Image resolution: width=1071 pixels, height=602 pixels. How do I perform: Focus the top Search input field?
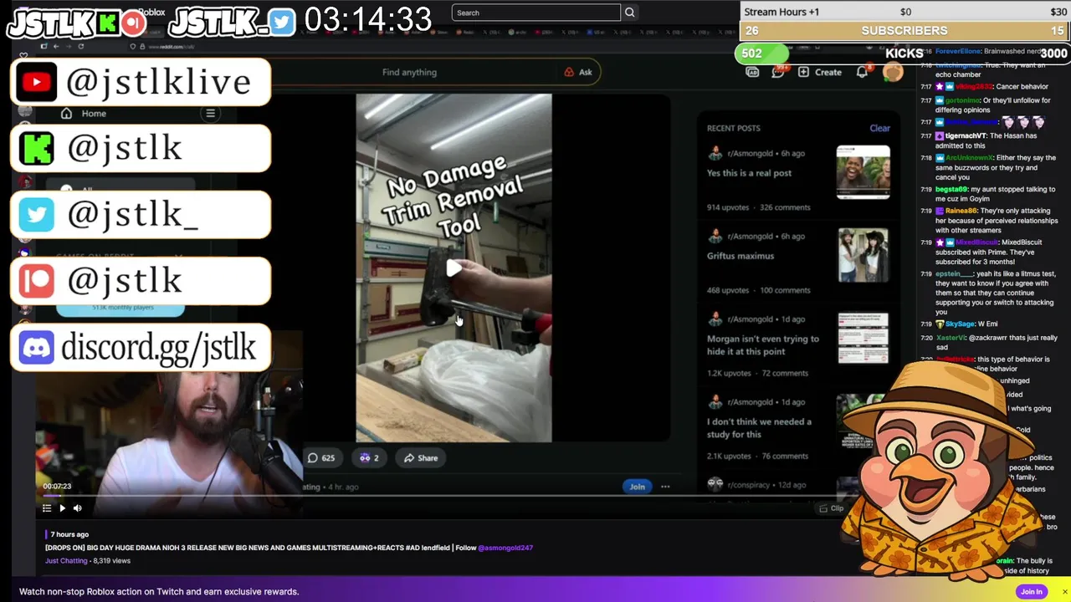pyautogui.click(x=535, y=13)
